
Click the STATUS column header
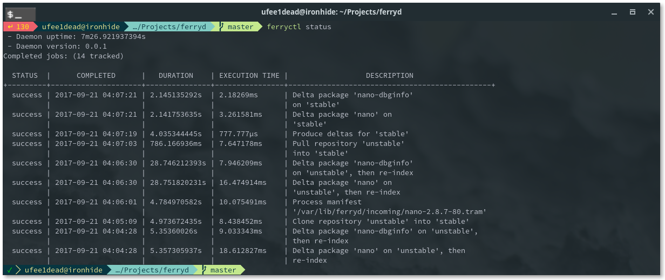point(25,75)
